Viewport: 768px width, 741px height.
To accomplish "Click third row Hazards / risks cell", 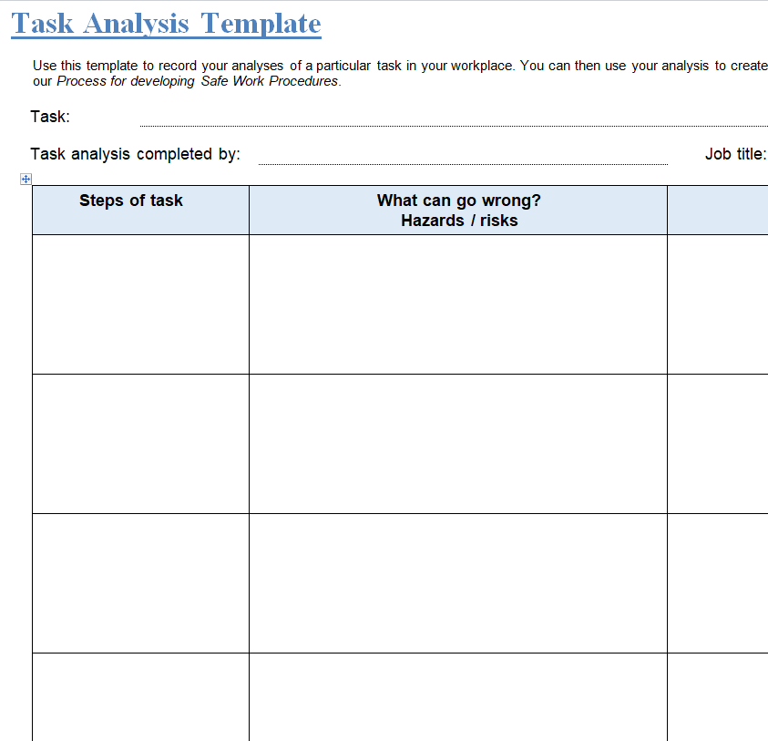I will point(458,583).
